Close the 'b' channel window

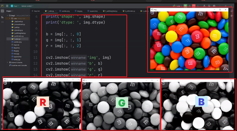(x=78, y=80)
